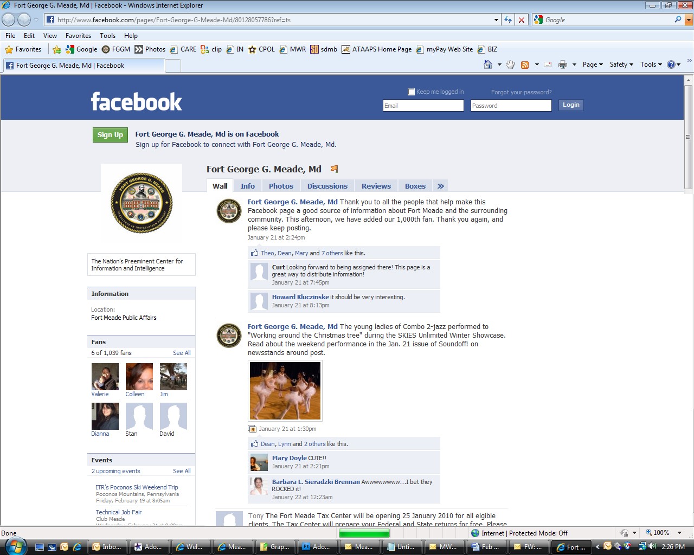Click the Internet zone globe in status bar
694x555 pixels.
pos(475,533)
